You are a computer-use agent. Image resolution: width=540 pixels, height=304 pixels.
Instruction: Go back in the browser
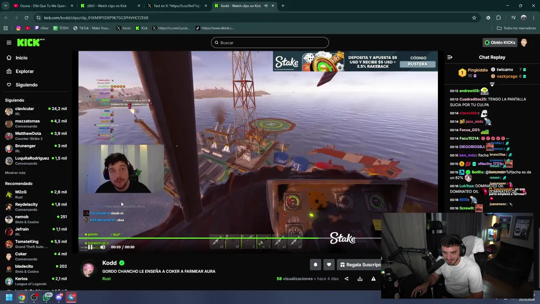[6, 18]
